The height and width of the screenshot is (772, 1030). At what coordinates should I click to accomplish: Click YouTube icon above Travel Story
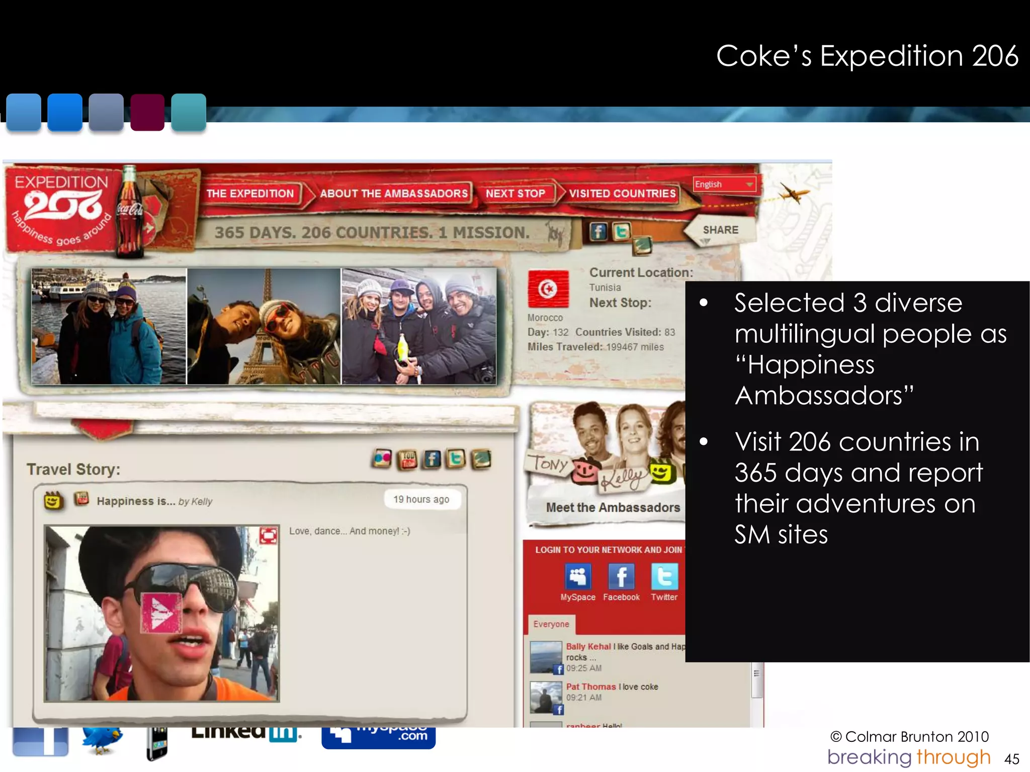pyautogui.click(x=408, y=459)
